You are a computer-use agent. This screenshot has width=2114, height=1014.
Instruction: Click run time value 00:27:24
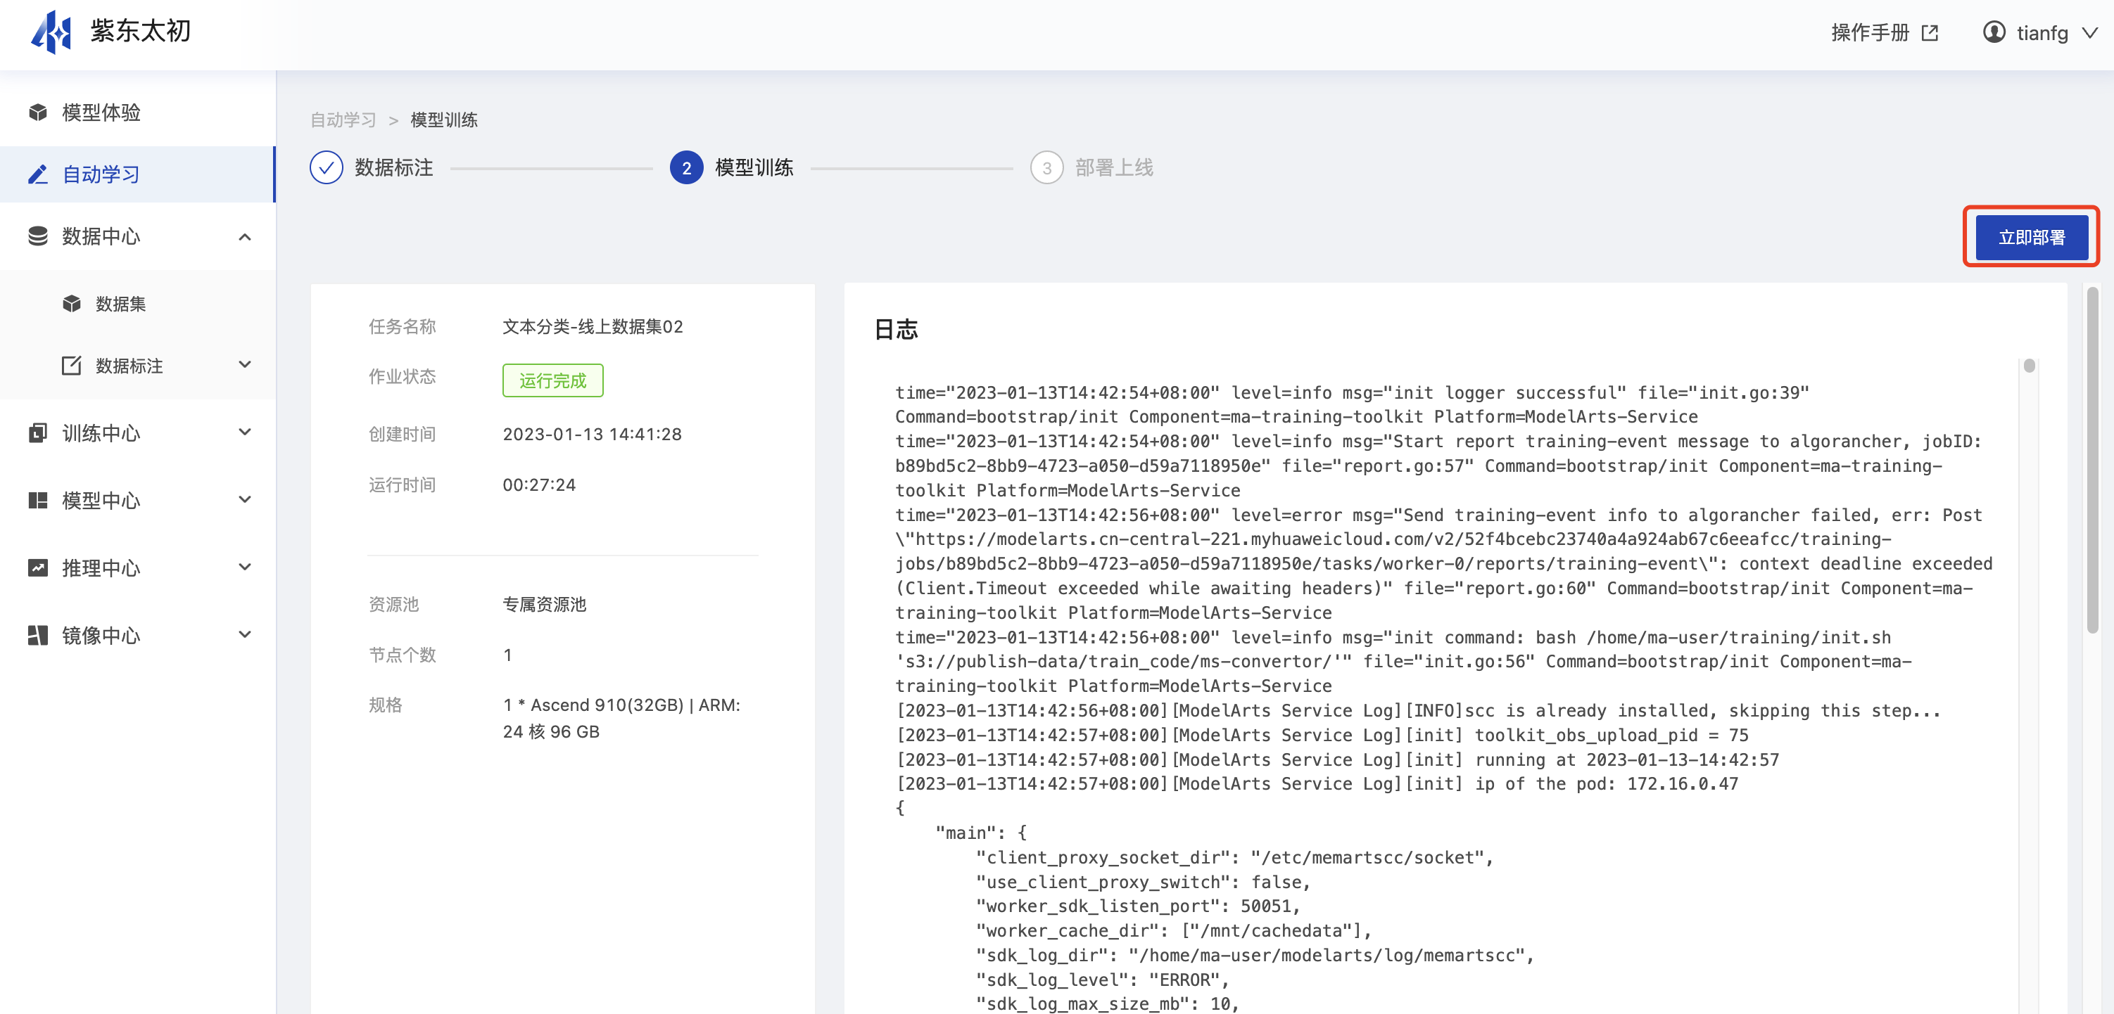pos(539,484)
